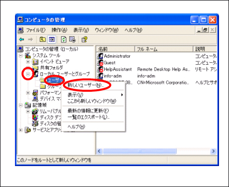
Task: Minimize the inner MMC child window
Action: pyautogui.click(x=199, y=30)
